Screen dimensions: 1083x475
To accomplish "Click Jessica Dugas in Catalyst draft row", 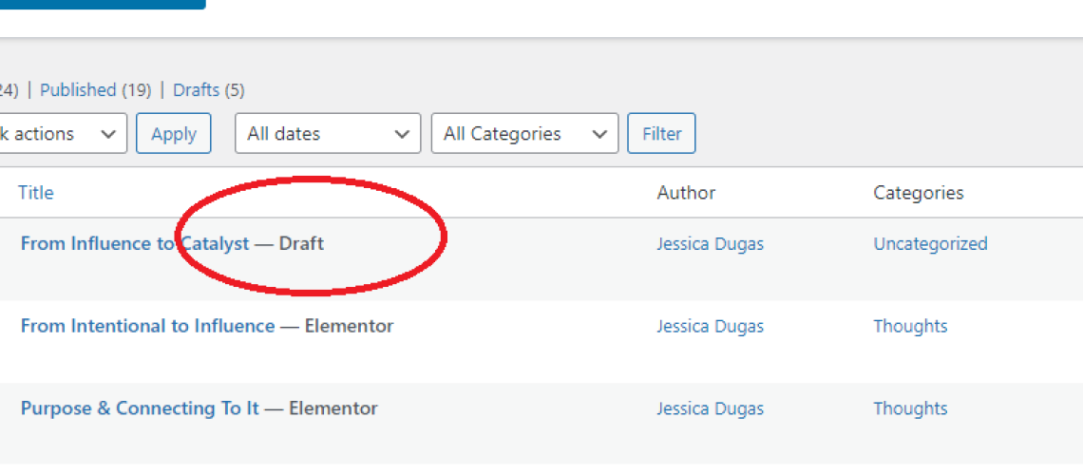I will [x=710, y=244].
